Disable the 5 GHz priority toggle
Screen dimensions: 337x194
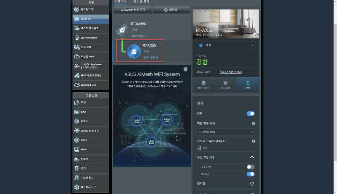pyautogui.click(x=250, y=174)
